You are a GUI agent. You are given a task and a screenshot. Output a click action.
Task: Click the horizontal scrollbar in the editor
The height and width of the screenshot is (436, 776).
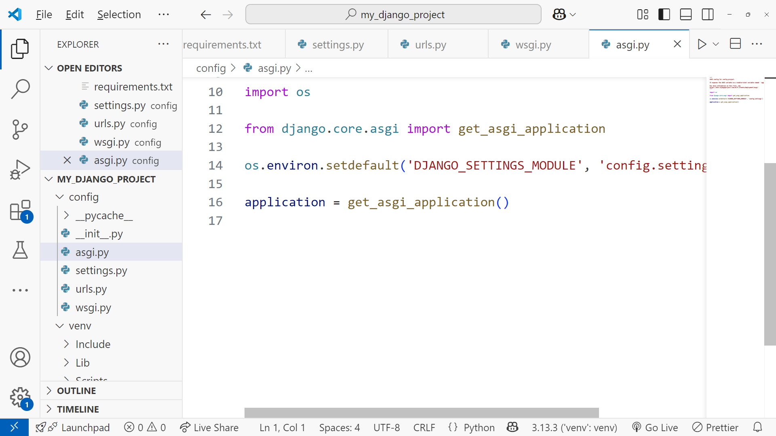click(x=421, y=412)
